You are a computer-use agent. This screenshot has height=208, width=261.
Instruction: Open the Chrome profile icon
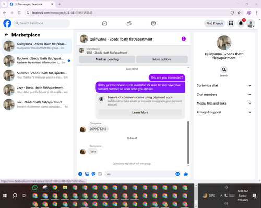click(x=249, y=13)
